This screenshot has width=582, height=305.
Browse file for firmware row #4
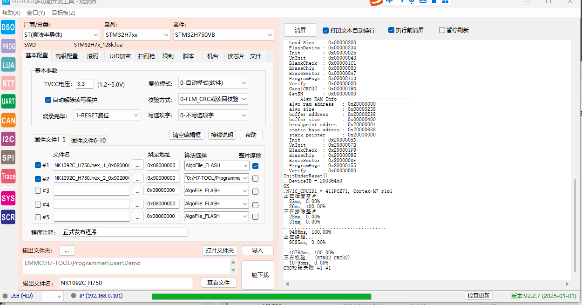coord(137,203)
